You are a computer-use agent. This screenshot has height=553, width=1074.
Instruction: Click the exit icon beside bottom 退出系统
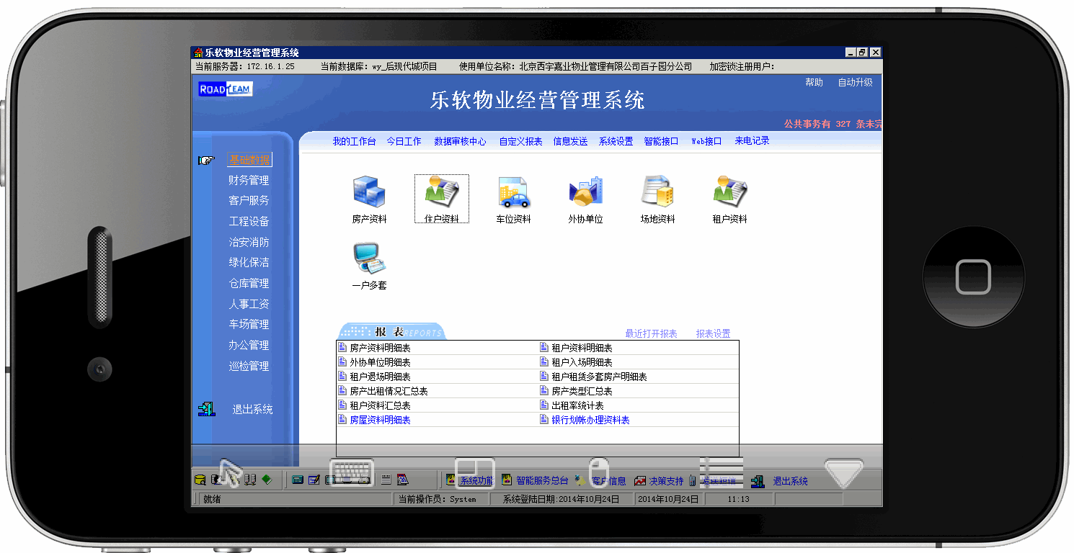pyautogui.click(x=757, y=480)
